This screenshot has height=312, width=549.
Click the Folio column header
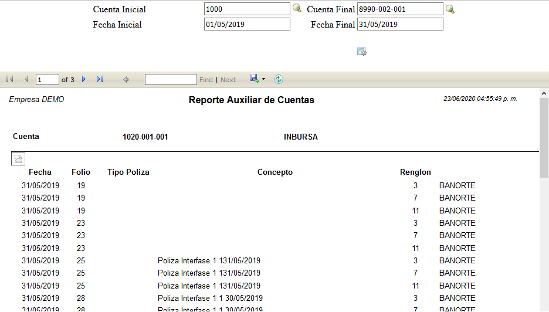(x=81, y=172)
